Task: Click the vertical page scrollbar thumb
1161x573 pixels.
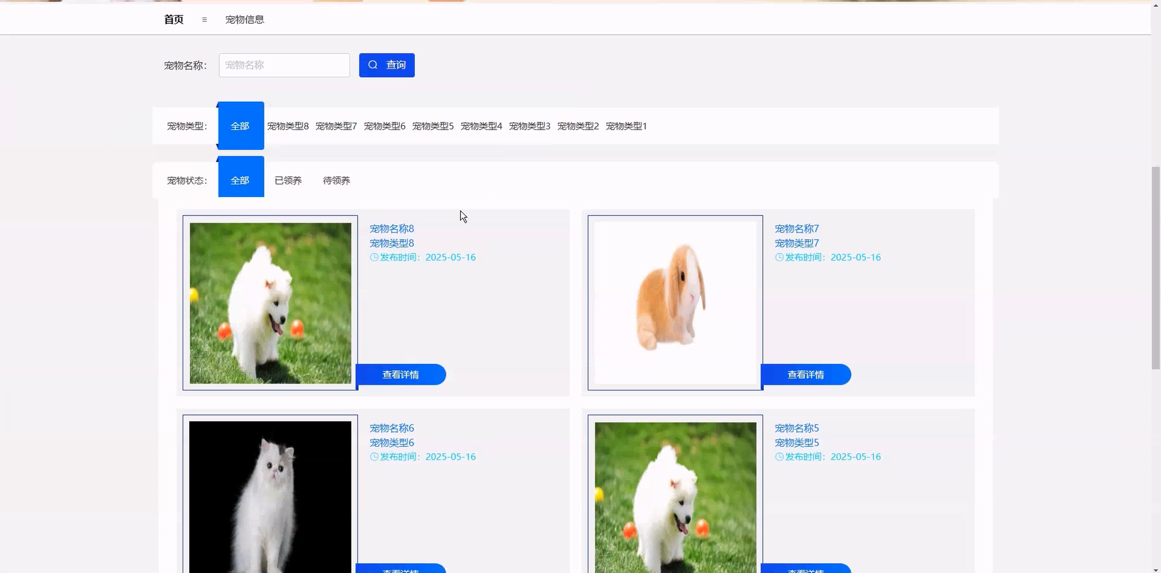Action: 1156,268
